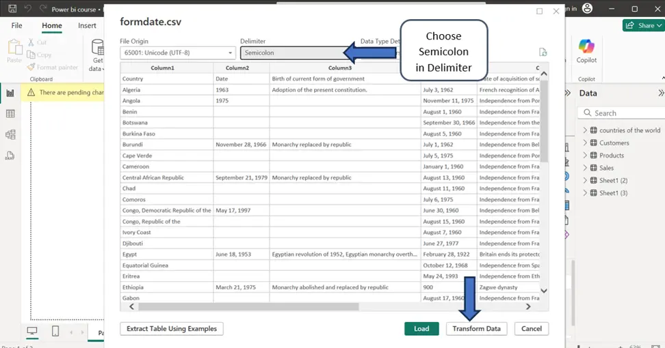
Task: Click the warning triangle on pending changes
Action: (x=31, y=92)
